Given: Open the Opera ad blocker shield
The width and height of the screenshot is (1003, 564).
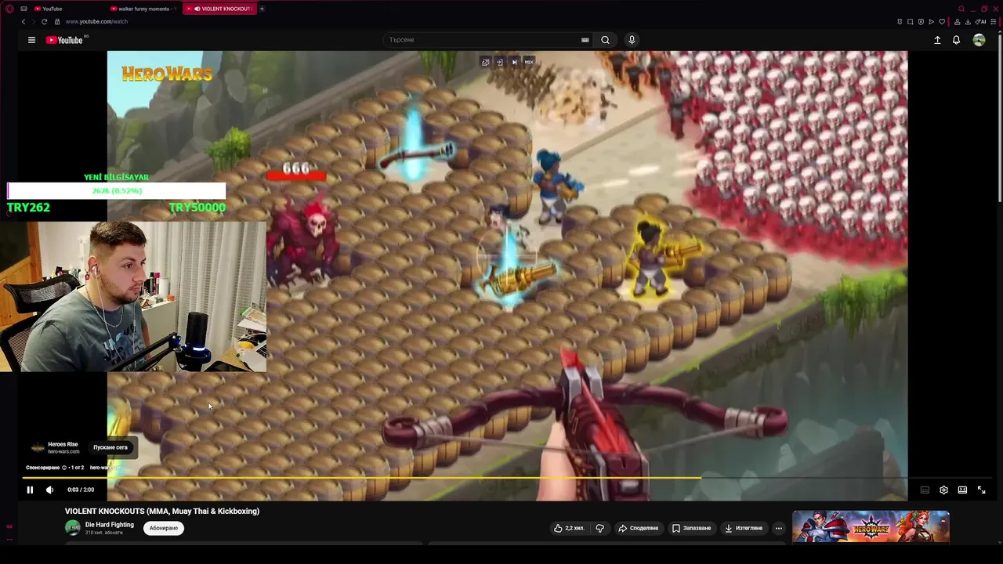Looking at the screenshot, I should [921, 22].
